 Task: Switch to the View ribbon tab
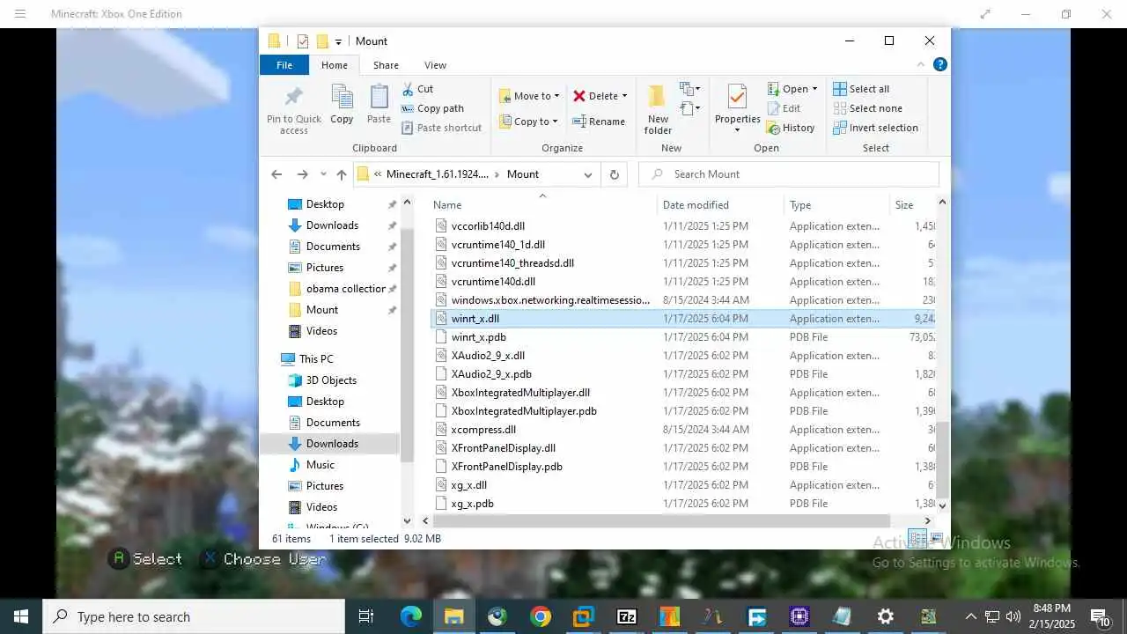coord(435,65)
